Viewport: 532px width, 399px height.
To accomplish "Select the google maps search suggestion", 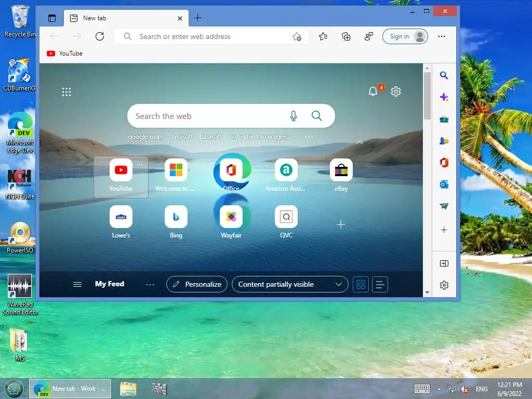I will coord(146,137).
